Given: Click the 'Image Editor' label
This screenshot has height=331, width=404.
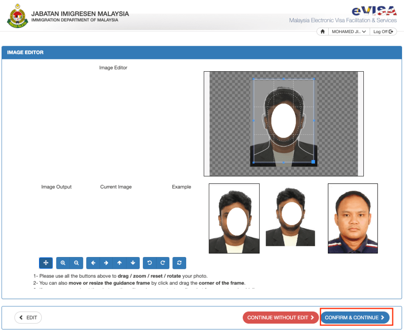Looking at the screenshot, I should (x=113, y=68).
